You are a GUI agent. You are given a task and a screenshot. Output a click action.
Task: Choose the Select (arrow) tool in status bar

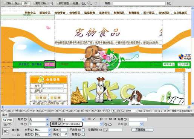tap(114, 111)
